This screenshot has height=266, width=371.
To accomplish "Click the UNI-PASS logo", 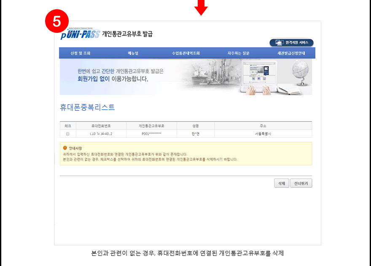I will pyautogui.click(x=80, y=35).
